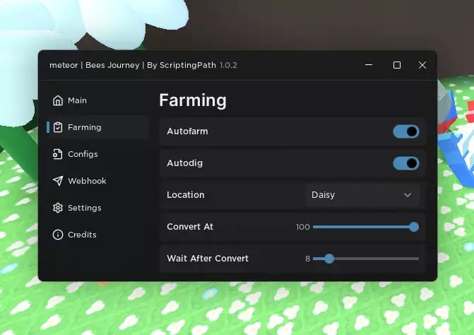Close the meteor script window
Screen dimensions: 474x335
[x=422, y=65]
